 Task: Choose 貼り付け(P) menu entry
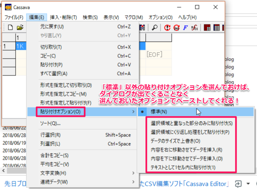click(x=83, y=65)
